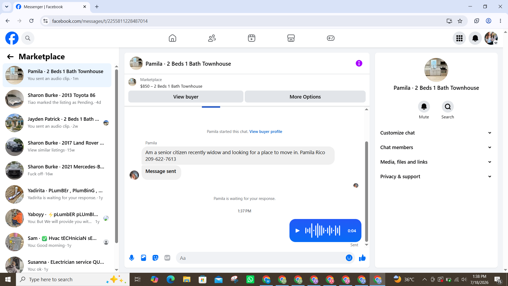
Task: Click the chat list scrollbar
Action: pyautogui.click(x=116, y=156)
